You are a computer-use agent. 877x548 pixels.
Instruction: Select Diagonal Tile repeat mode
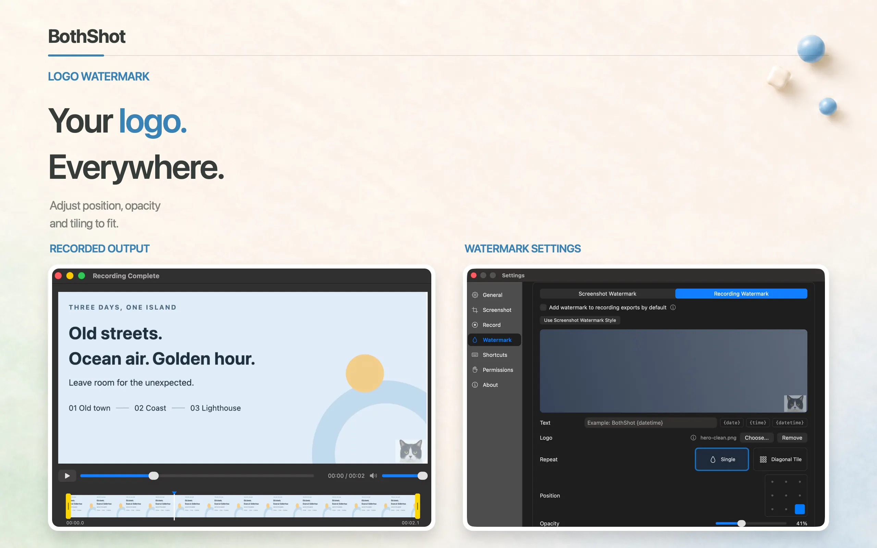(x=780, y=459)
